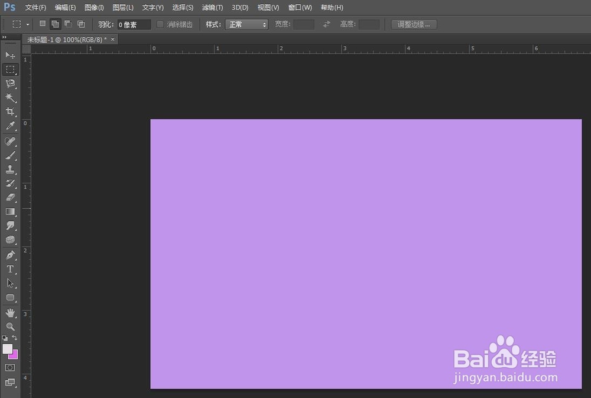591x398 pixels.
Task: Change the screen mode
Action: coord(10,383)
